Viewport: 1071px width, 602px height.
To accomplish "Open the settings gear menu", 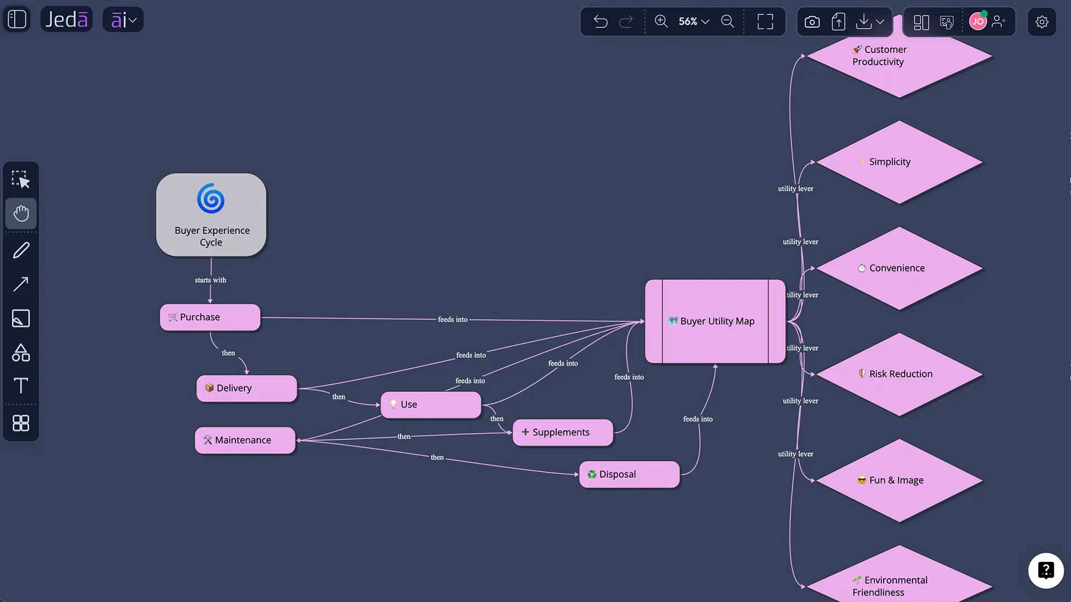I will [1042, 22].
